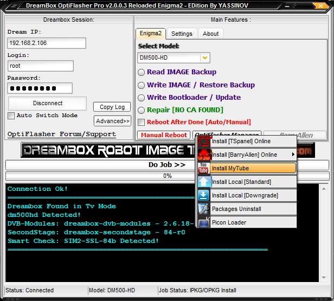Minimize the OptiFlasher window
The image size is (334, 301).
pos(287,6)
